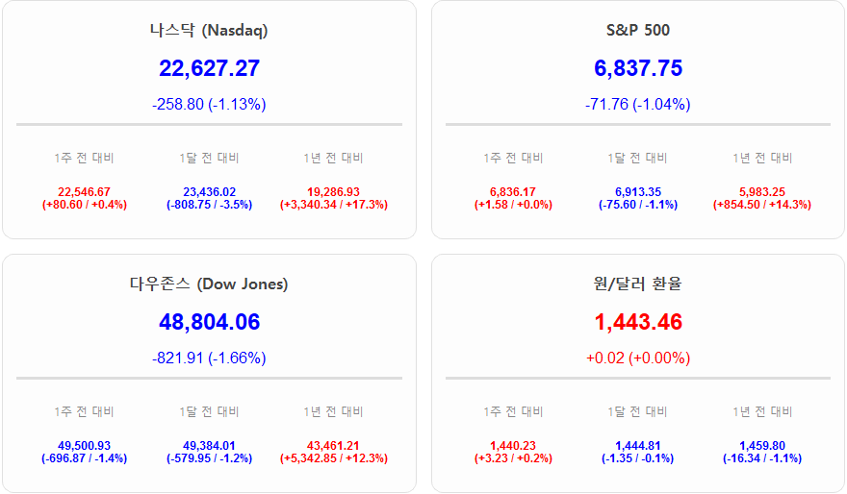847x494 pixels.
Task: Select Nasdaq one-year-ago value 19,286.93
Action: click(333, 192)
